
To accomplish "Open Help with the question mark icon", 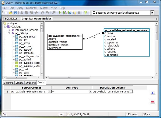I will [x=85, y=13].
